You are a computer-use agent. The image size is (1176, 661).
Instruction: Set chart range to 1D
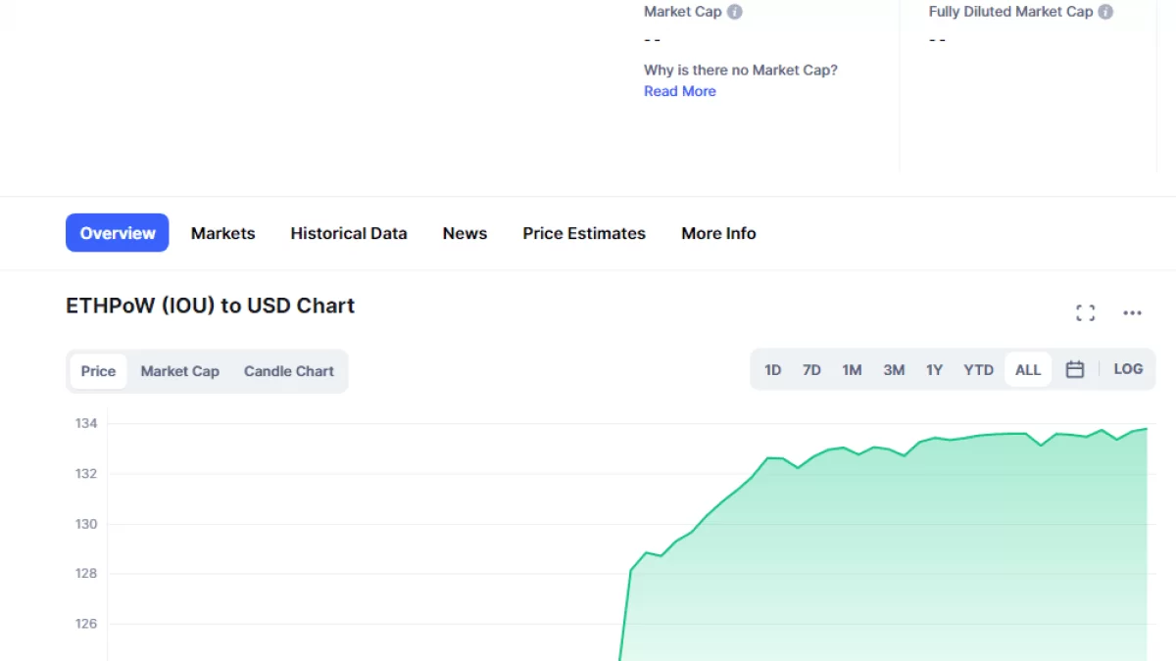[x=772, y=370]
